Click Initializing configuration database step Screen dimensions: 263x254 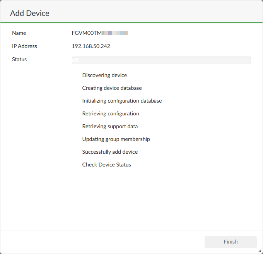tap(122, 101)
